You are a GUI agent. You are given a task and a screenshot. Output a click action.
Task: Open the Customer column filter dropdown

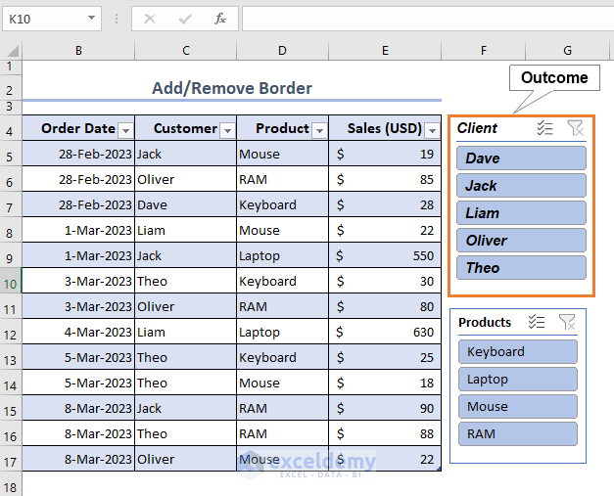tap(226, 129)
